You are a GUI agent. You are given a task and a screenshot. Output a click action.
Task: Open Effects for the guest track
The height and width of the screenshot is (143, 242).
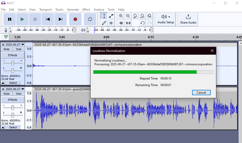[x=12, y=100]
